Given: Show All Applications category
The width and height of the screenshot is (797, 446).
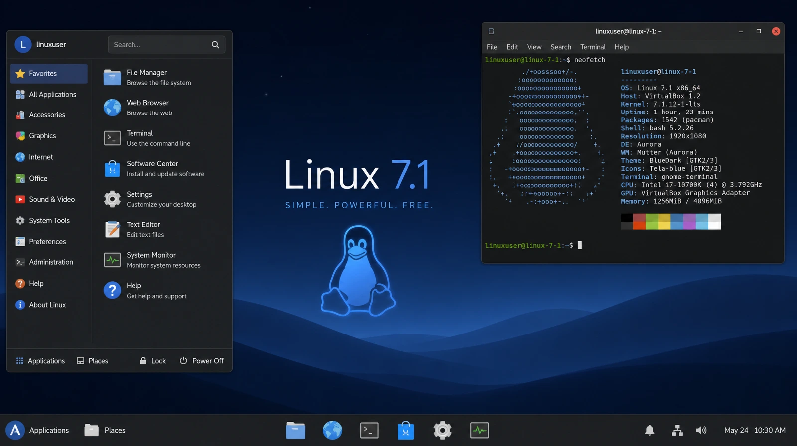Looking at the screenshot, I should (49, 94).
